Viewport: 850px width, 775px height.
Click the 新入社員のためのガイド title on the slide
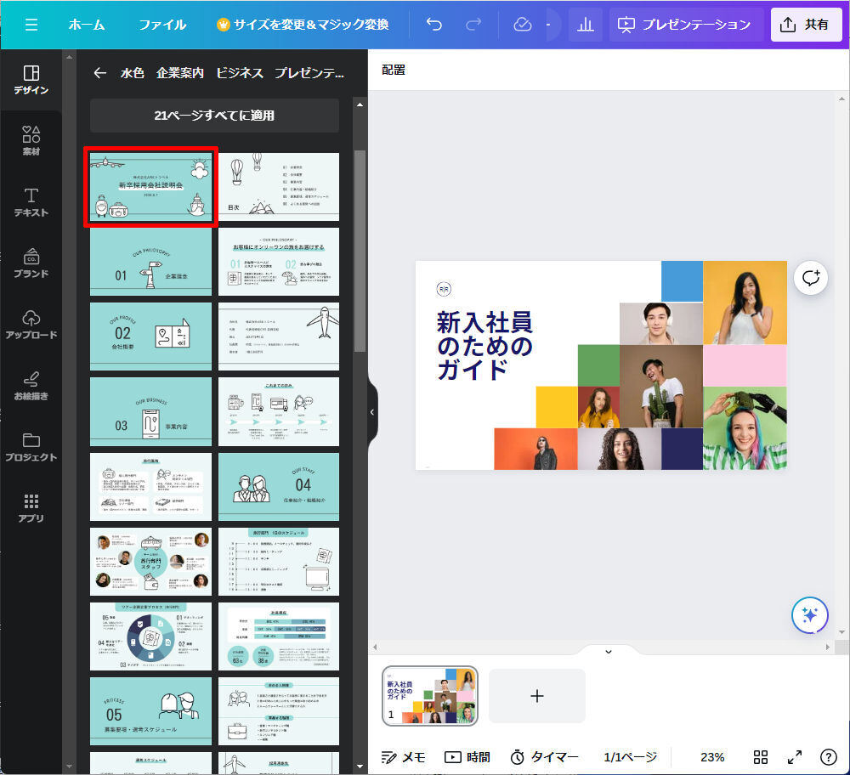tap(484, 346)
